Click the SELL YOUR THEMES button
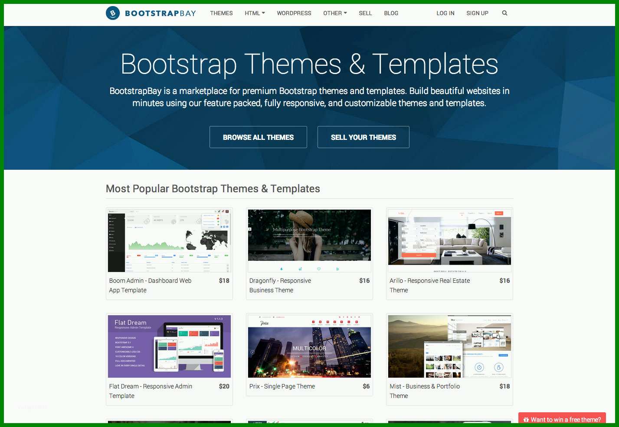Image resolution: width=619 pixels, height=427 pixels. click(364, 137)
